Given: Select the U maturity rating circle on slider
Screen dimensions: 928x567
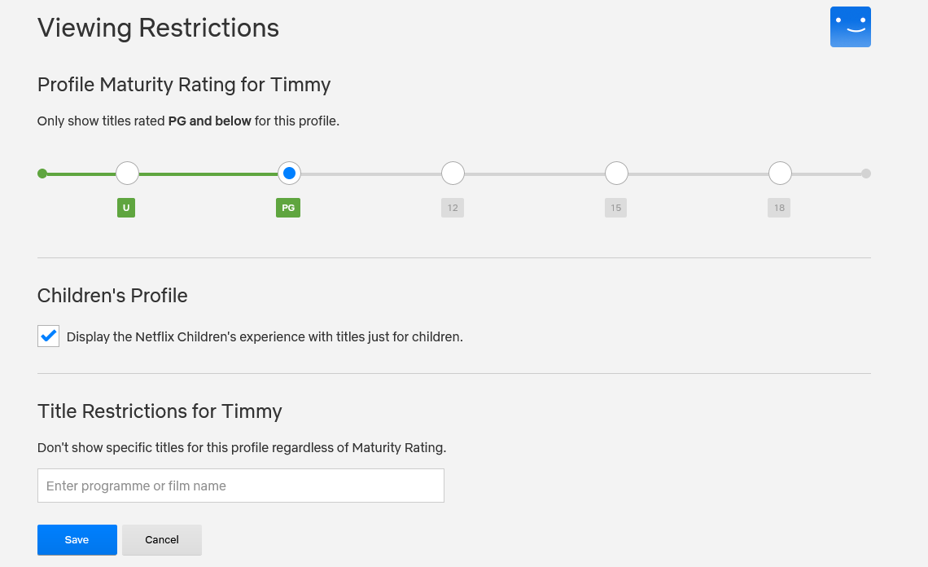Looking at the screenshot, I should (x=127, y=173).
